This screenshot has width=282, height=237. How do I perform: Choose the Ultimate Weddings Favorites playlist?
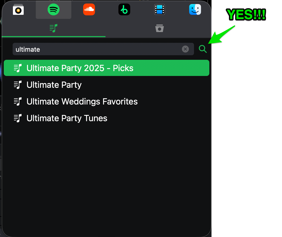107,102
